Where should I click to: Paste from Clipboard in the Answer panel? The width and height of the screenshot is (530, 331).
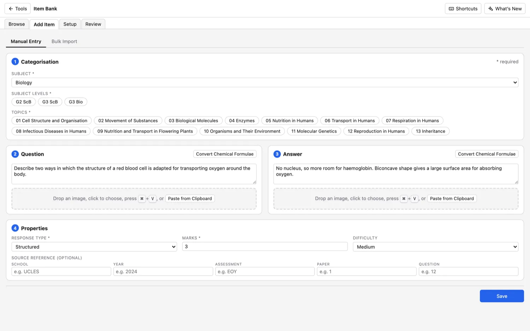(x=452, y=199)
